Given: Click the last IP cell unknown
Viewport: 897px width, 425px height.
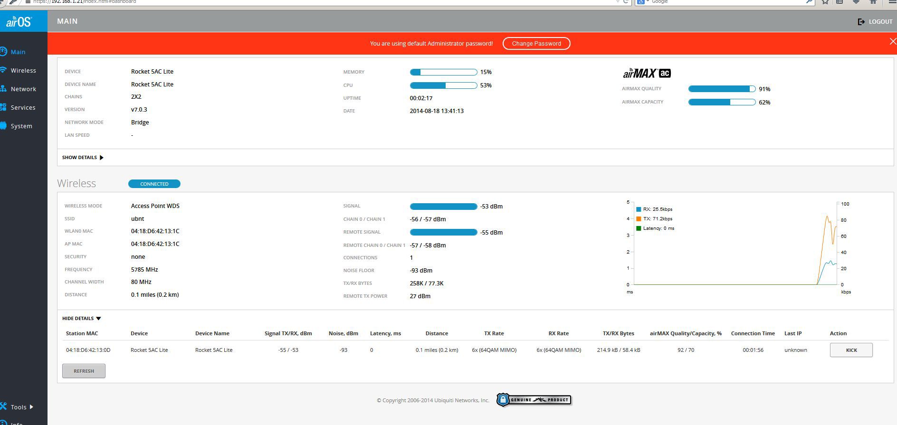Looking at the screenshot, I should pos(796,350).
